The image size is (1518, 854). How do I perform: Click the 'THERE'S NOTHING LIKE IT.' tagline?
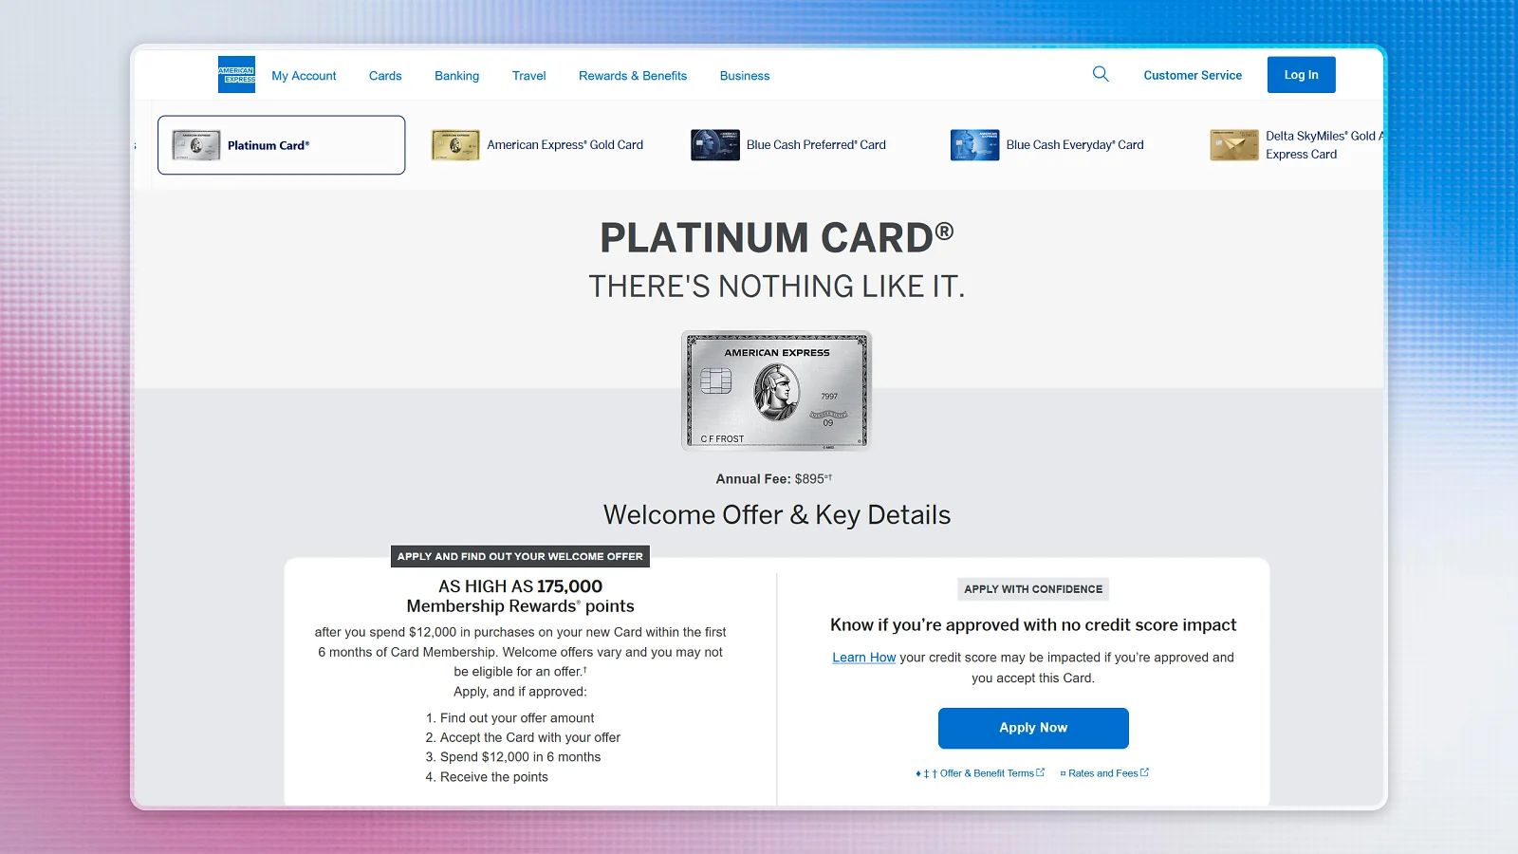tap(777, 287)
